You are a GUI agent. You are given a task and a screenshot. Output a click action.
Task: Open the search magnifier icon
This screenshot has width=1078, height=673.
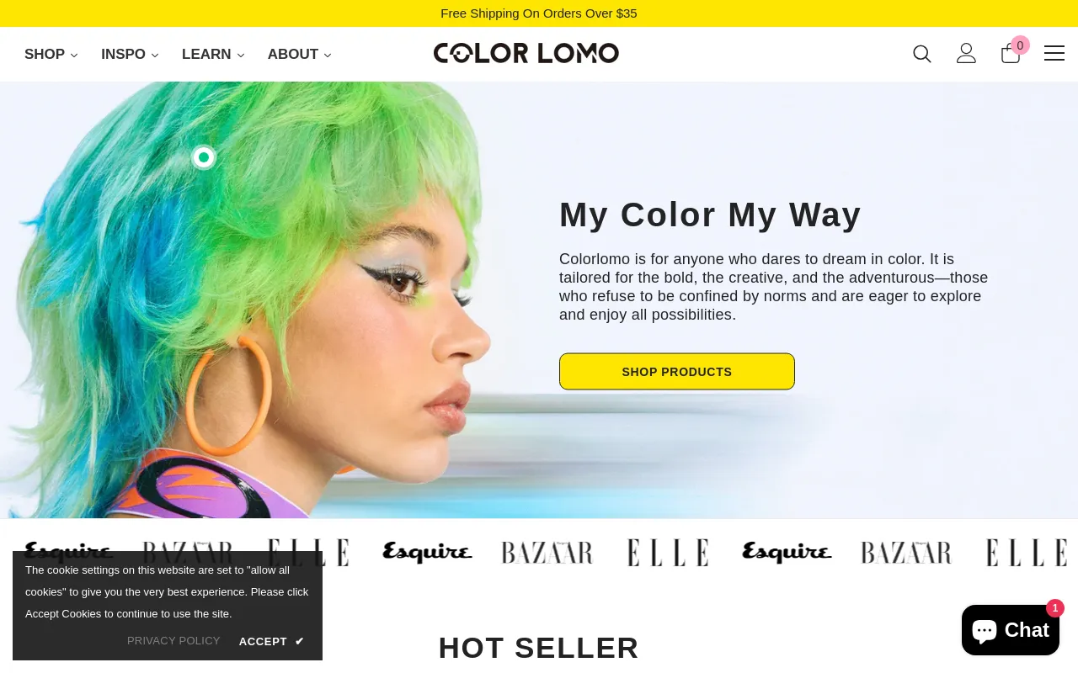[x=922, y=54]
